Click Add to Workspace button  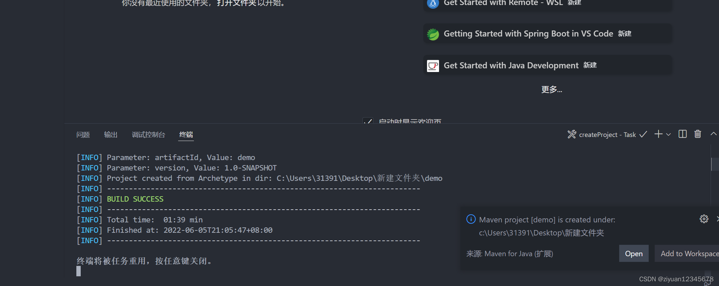[687, 254]
